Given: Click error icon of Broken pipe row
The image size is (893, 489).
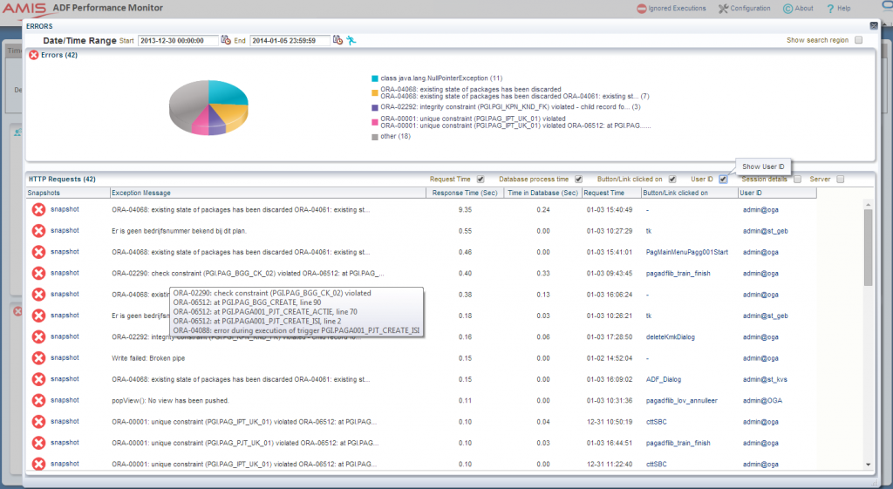Looking at the screenshot, I should [x=38, y=358].
